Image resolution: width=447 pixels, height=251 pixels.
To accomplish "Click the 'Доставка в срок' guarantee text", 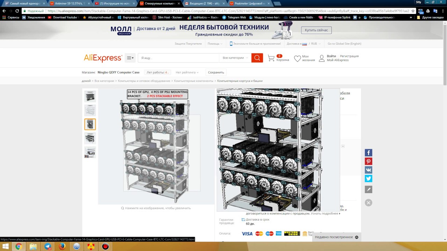I will 258,220.
